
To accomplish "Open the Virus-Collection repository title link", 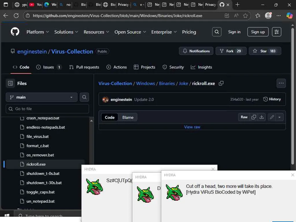I will tap(72, 51).
